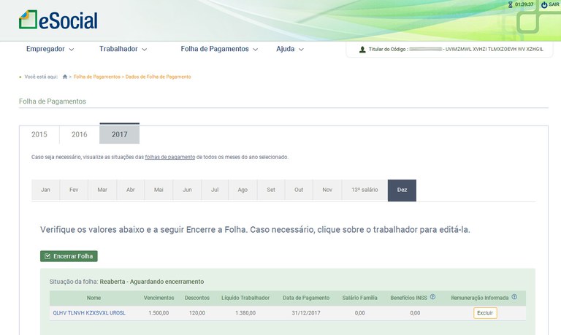The height and width of the screenshot is (335, 561).
Task: Expand the Empregador menu
Action: 50,50
